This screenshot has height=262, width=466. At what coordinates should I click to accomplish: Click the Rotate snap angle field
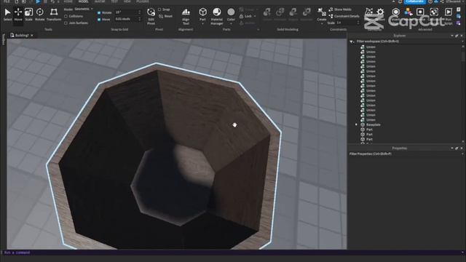(x=128, y=12)
